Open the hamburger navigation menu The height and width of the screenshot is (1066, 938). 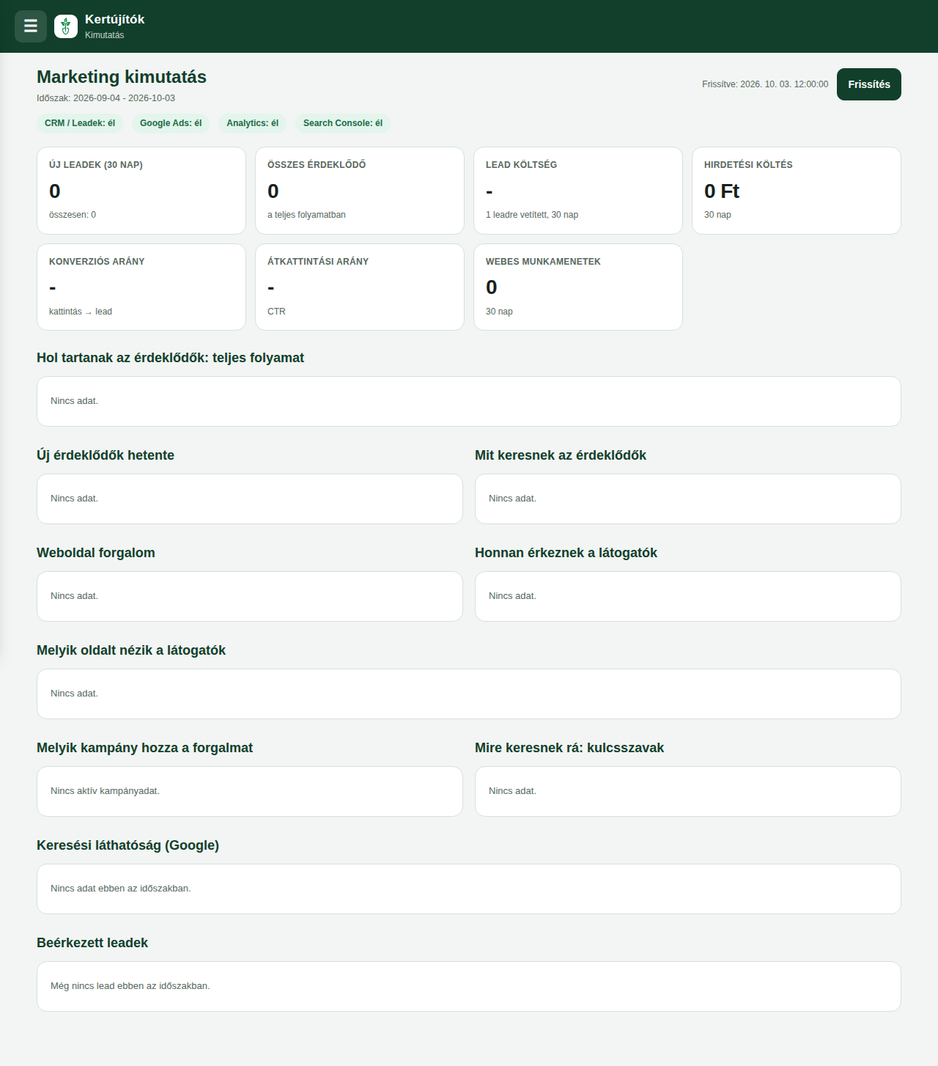pyautogui.click(x=31, y=26)
